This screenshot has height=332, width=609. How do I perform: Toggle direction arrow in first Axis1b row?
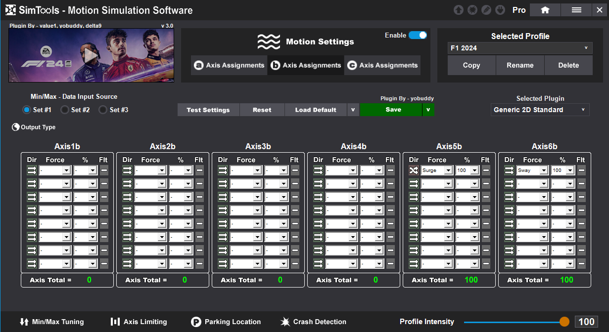click(x=32, y=170)
